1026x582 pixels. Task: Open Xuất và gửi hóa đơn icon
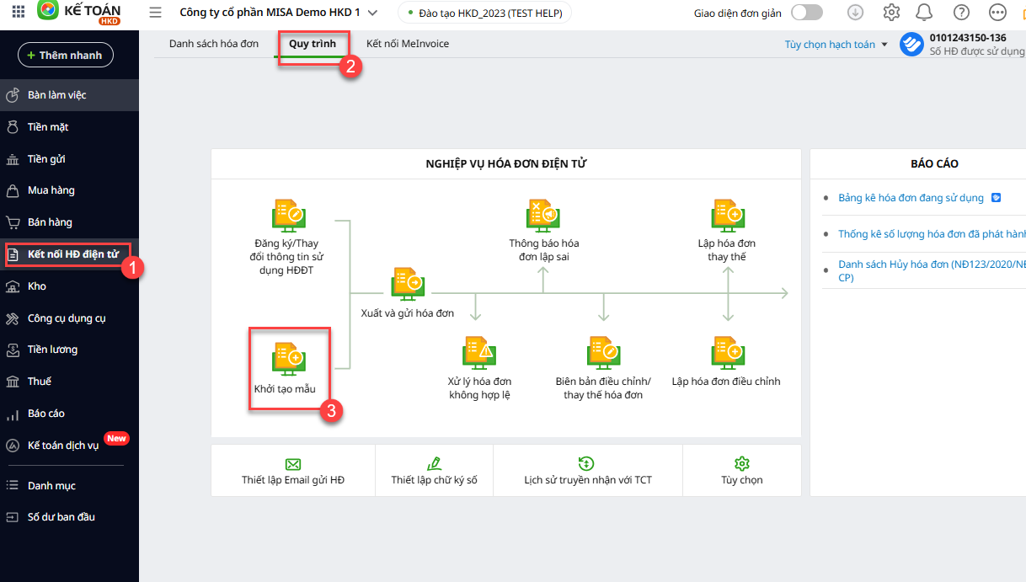(x=407, y=284)
